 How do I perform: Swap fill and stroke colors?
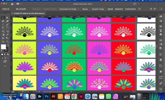(x=8, y=45)
